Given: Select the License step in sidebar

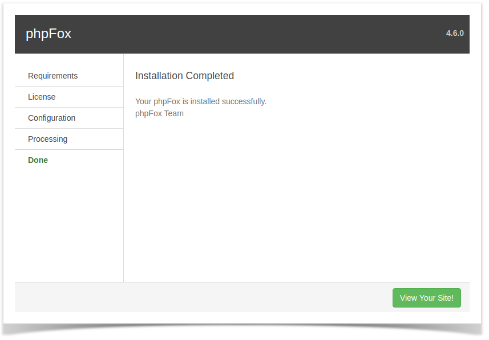Looking at the screenshot, I should pyautogui.click(x=69, y=97).
